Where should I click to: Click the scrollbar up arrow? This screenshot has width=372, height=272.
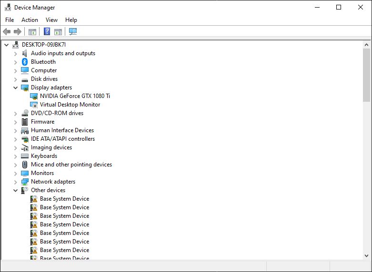coord(366,45)
